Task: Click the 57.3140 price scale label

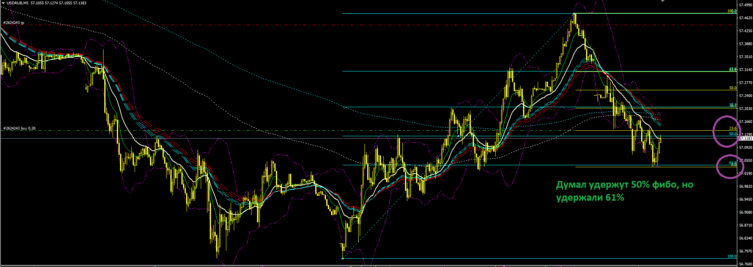Action: (x=746, y=70)
